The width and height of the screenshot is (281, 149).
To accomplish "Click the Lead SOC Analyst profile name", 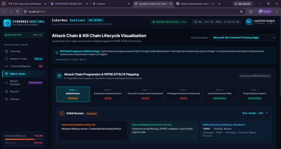I will pos(264,21).
